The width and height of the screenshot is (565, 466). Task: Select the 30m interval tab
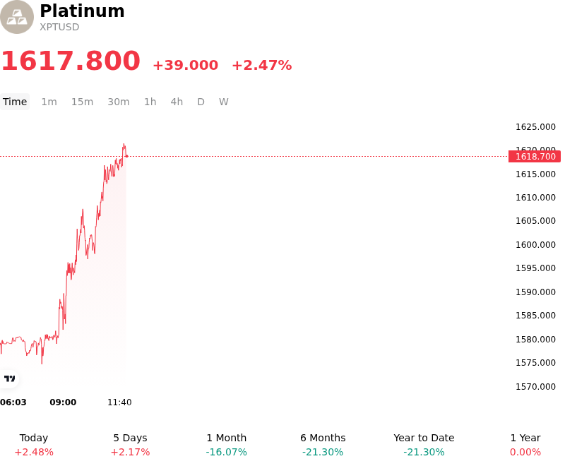(118, 102)
